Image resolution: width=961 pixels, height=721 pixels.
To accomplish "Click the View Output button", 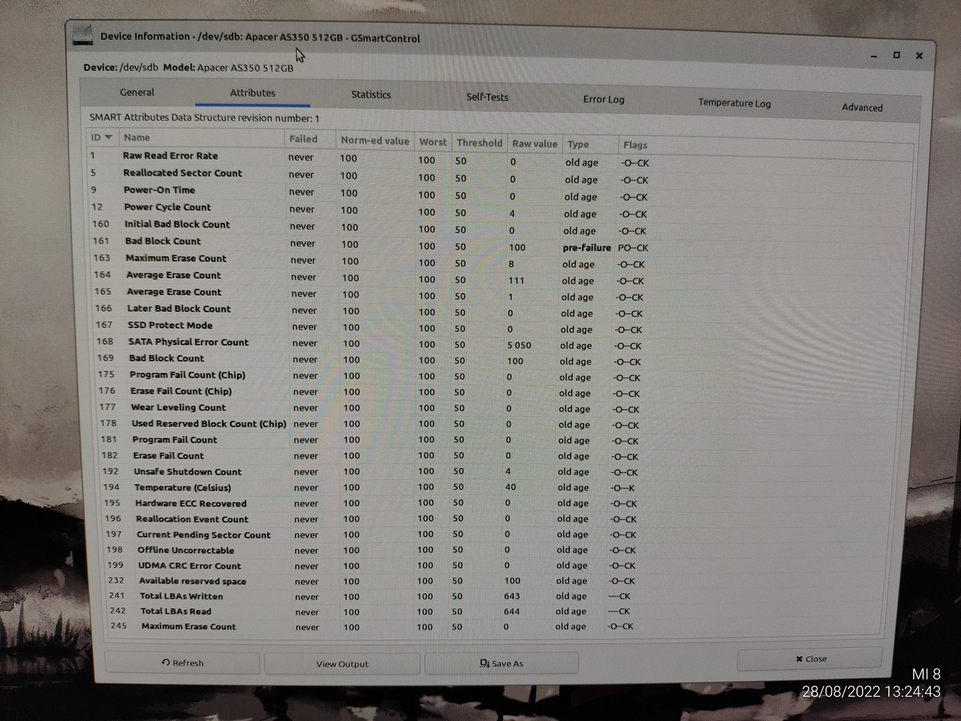I will [x=342, y=664].
